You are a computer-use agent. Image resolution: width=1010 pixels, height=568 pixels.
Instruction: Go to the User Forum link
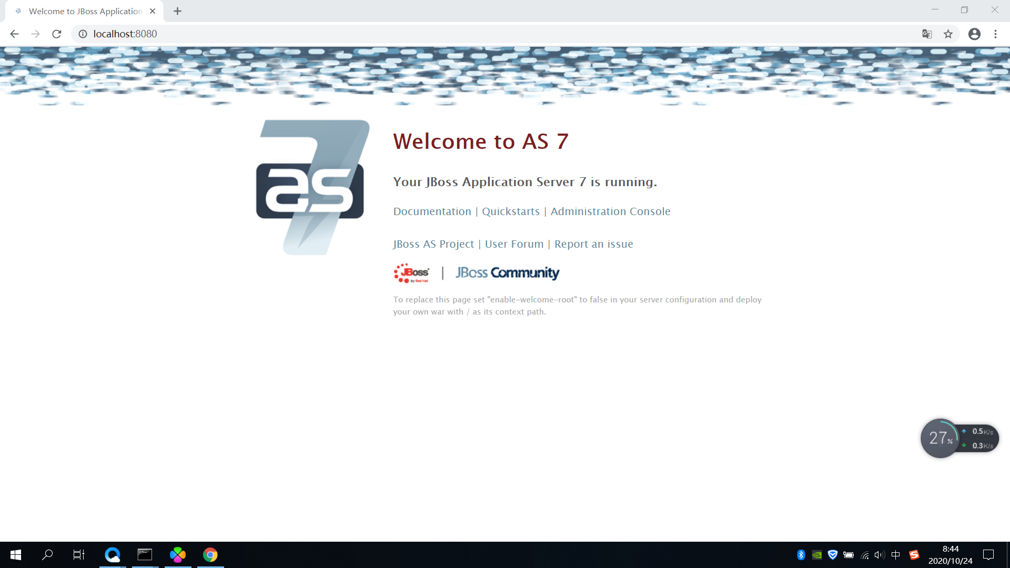(x=514, y=244)
